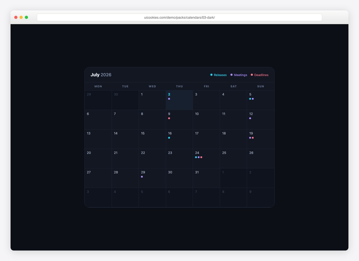Select day 18 of July

(x=234, y=139)
